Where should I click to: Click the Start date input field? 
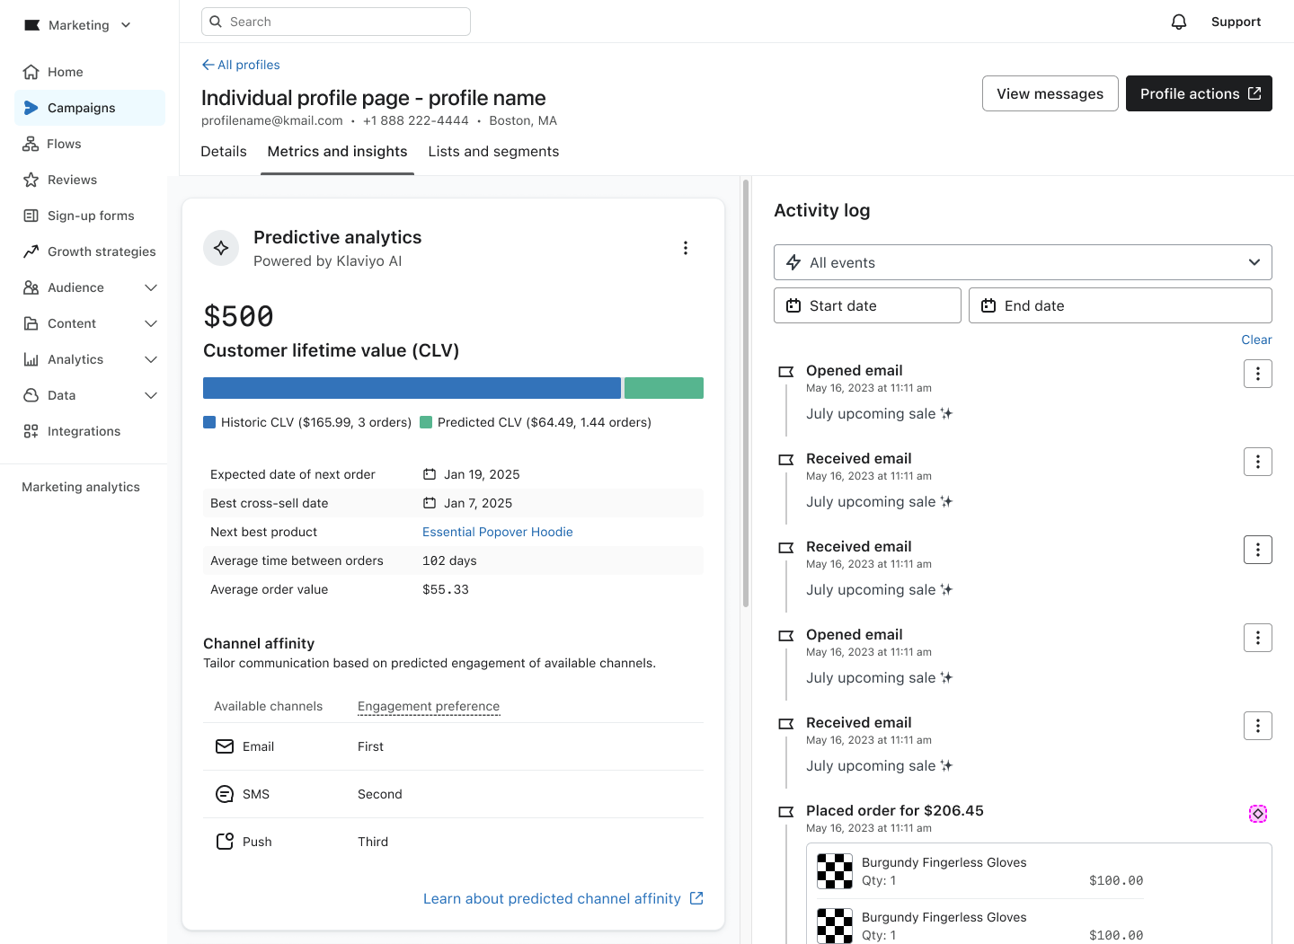click(867, 305)
